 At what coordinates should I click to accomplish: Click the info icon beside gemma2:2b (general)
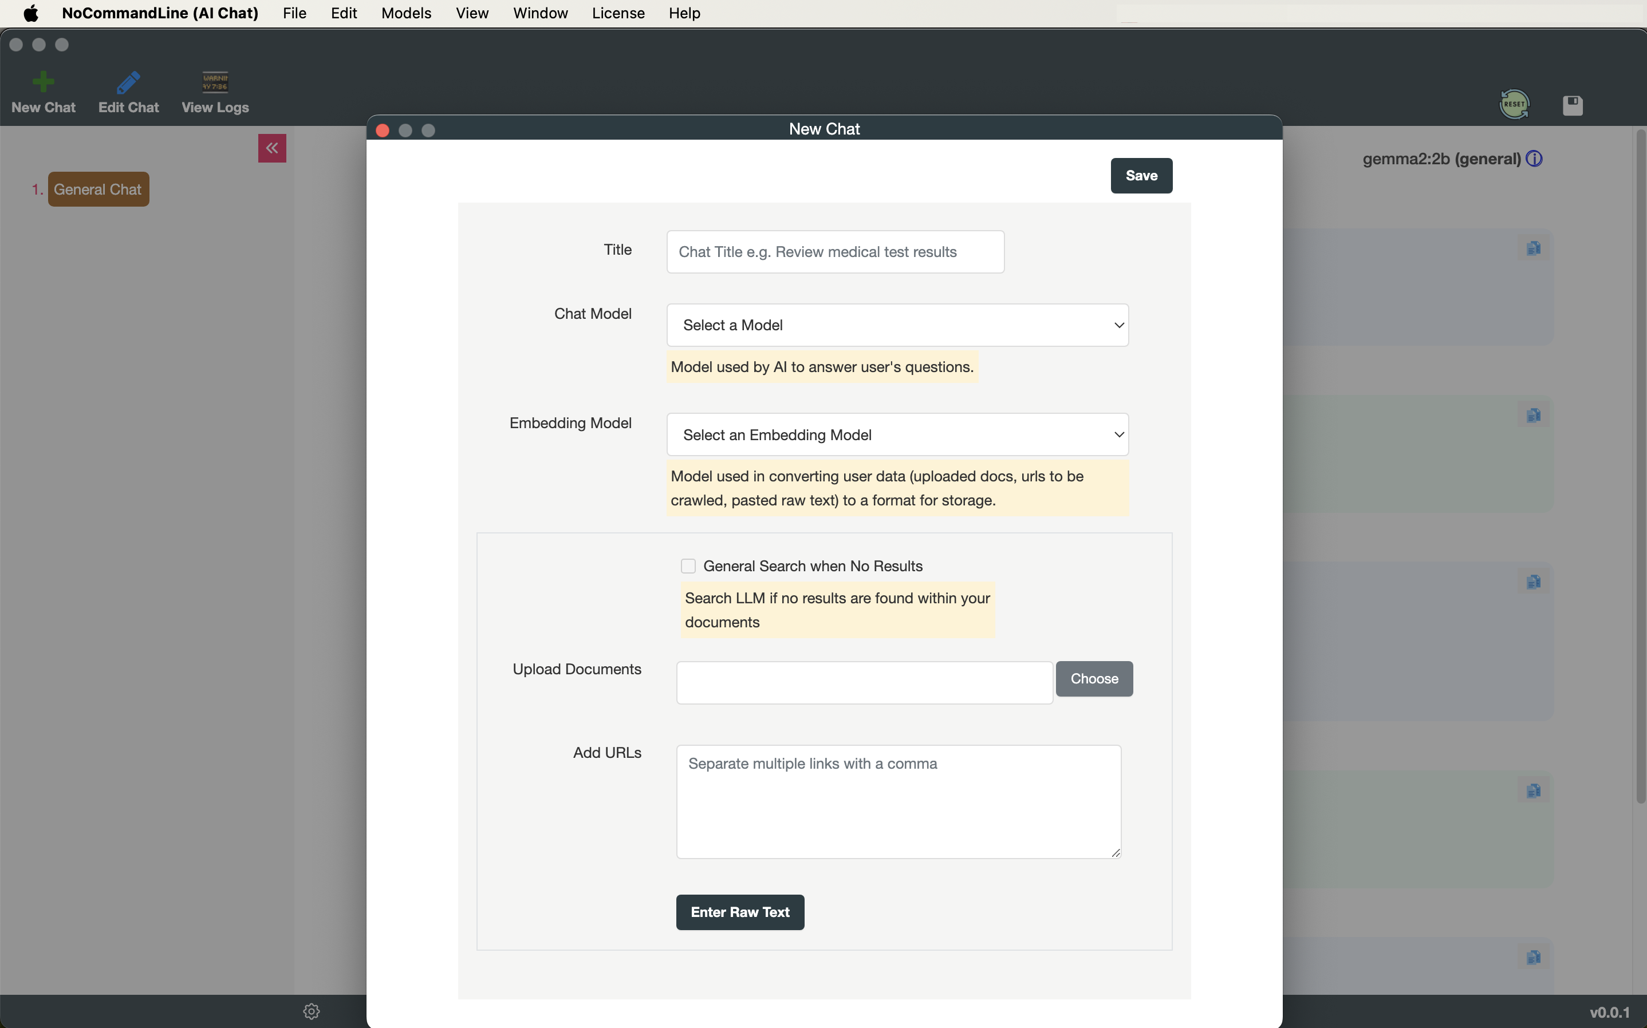click(x=1534, y=159)
